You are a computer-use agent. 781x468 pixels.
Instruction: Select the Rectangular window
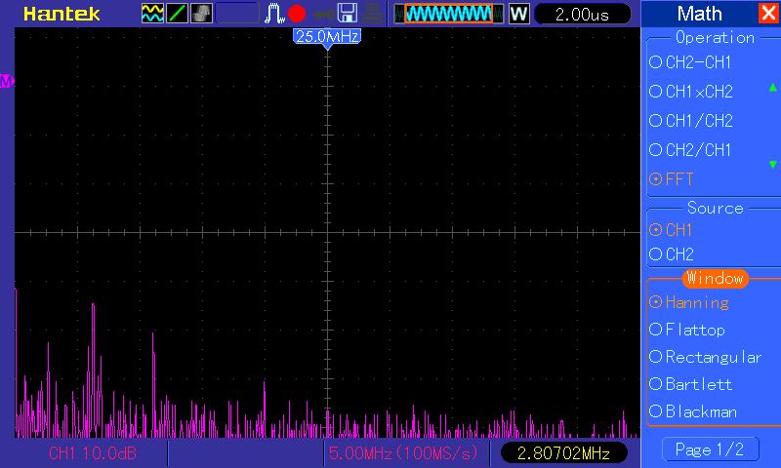click(705, 357)
